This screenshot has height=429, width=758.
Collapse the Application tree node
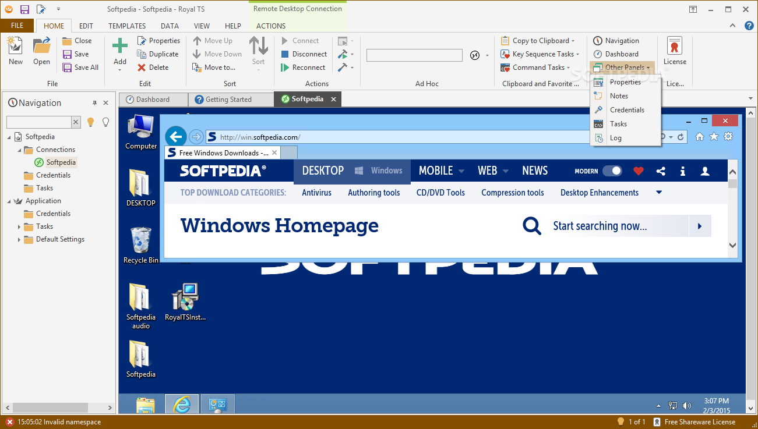[x=9, y=201]
